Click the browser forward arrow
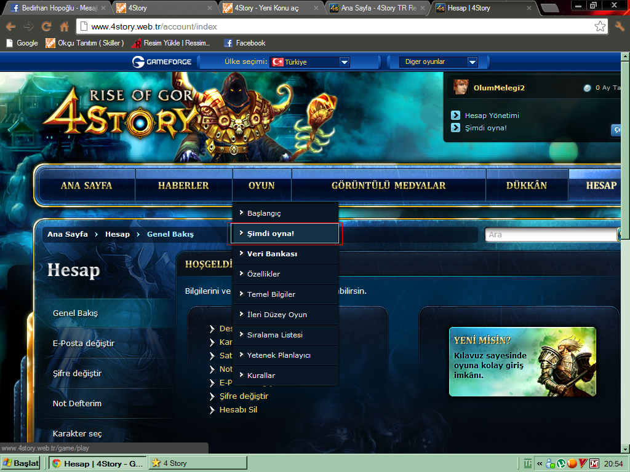 (x=28, y=27)
